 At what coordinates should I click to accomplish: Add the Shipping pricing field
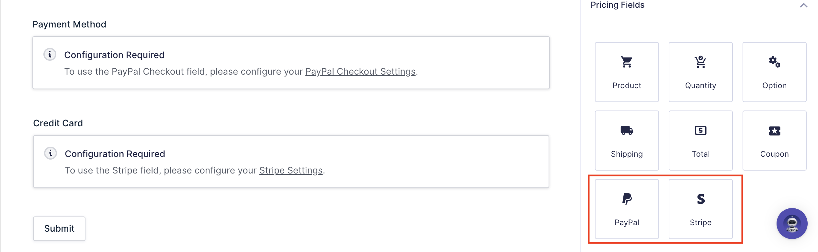(x=627, y=141)
